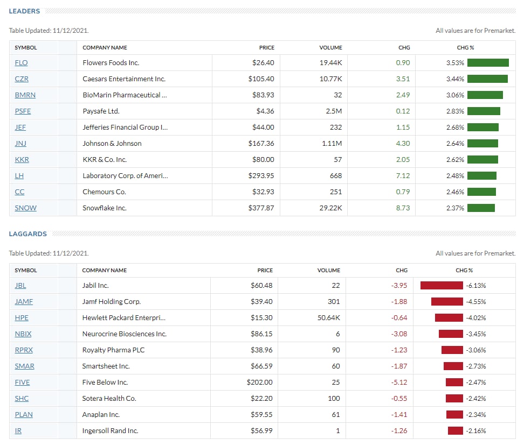Image resolution: width=524 pixels, height=446 pixels.
Task: Open the JNJ ticker symbol link
Action: [20, 144]
